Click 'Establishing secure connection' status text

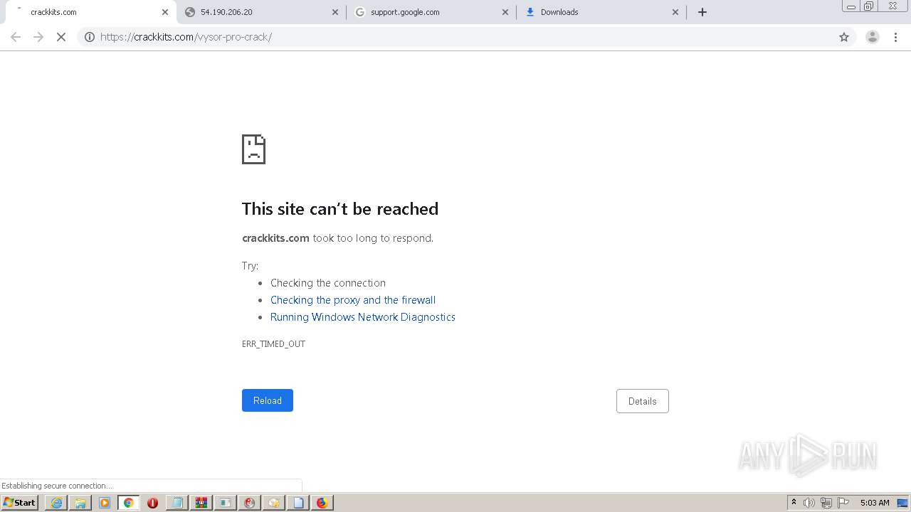pyautogui.click(x=57, y=486)
